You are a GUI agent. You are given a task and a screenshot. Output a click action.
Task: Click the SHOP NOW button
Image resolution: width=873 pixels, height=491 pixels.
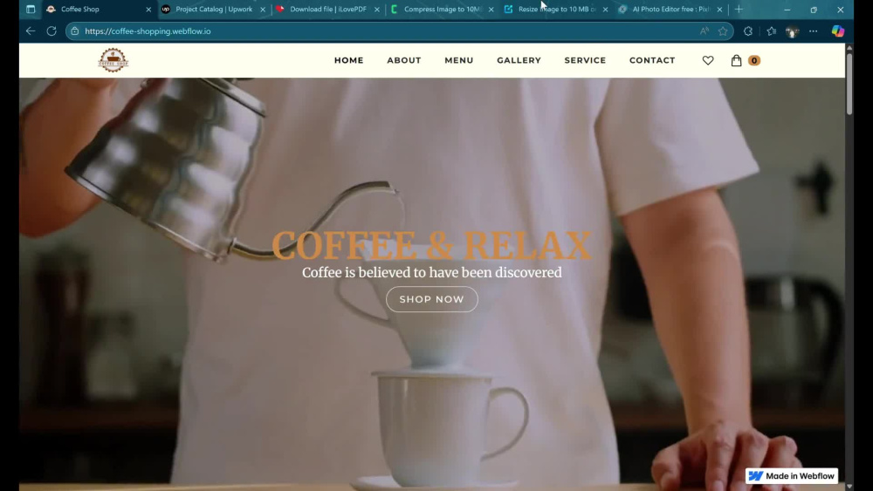pos(431,299)
